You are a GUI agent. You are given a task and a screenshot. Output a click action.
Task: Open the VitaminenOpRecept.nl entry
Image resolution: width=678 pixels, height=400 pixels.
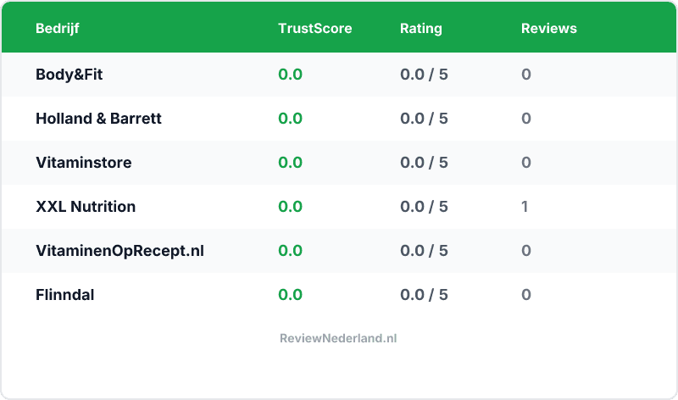point(119,251)
